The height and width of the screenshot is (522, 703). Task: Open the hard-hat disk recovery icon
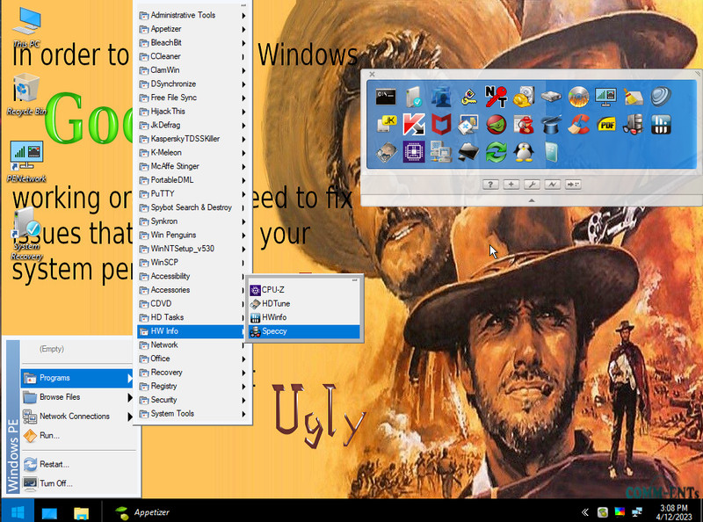point(524,97)
